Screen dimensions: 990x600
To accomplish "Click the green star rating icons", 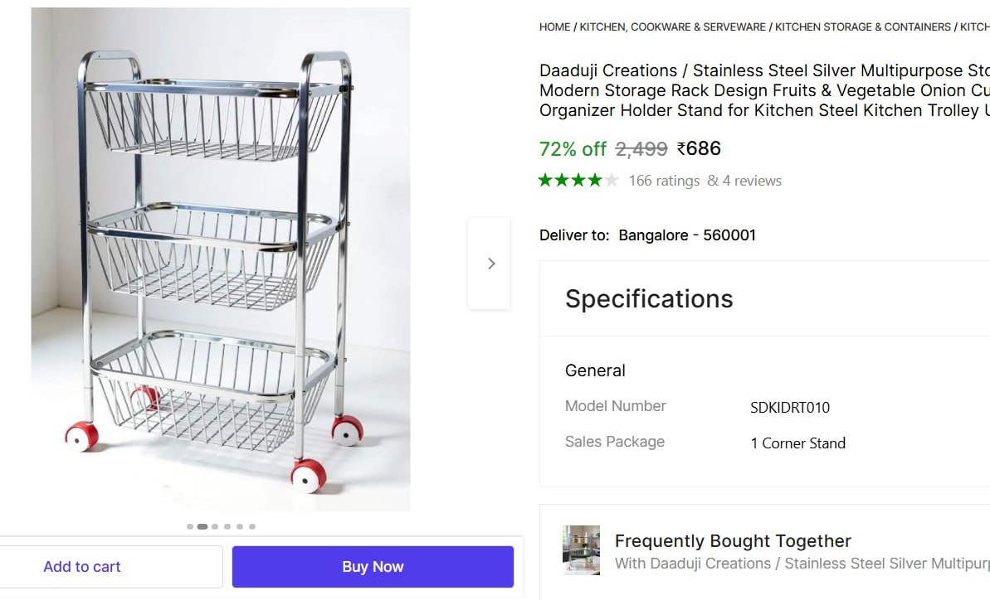I will [x=578, y=181].
